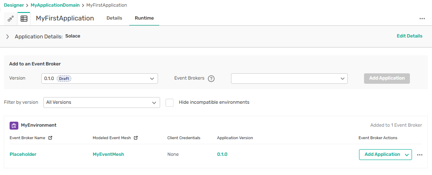Enable Hide incompatible environments checkbox

click(x=170, y=102)
